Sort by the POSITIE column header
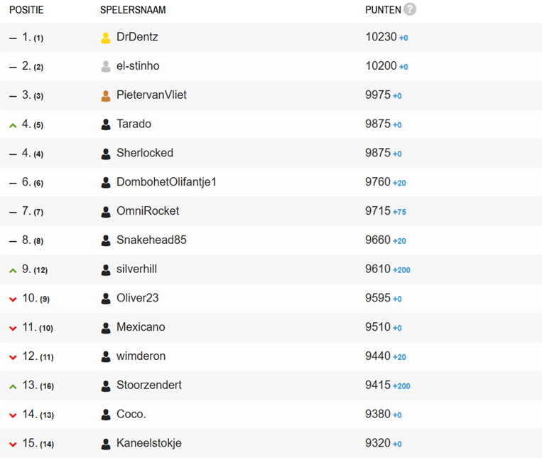542x458 pixels. [26, 10]
